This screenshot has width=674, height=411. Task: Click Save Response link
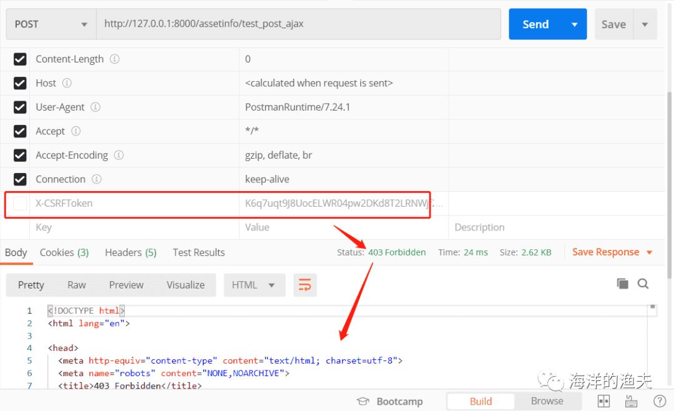[x=605, y=252]
